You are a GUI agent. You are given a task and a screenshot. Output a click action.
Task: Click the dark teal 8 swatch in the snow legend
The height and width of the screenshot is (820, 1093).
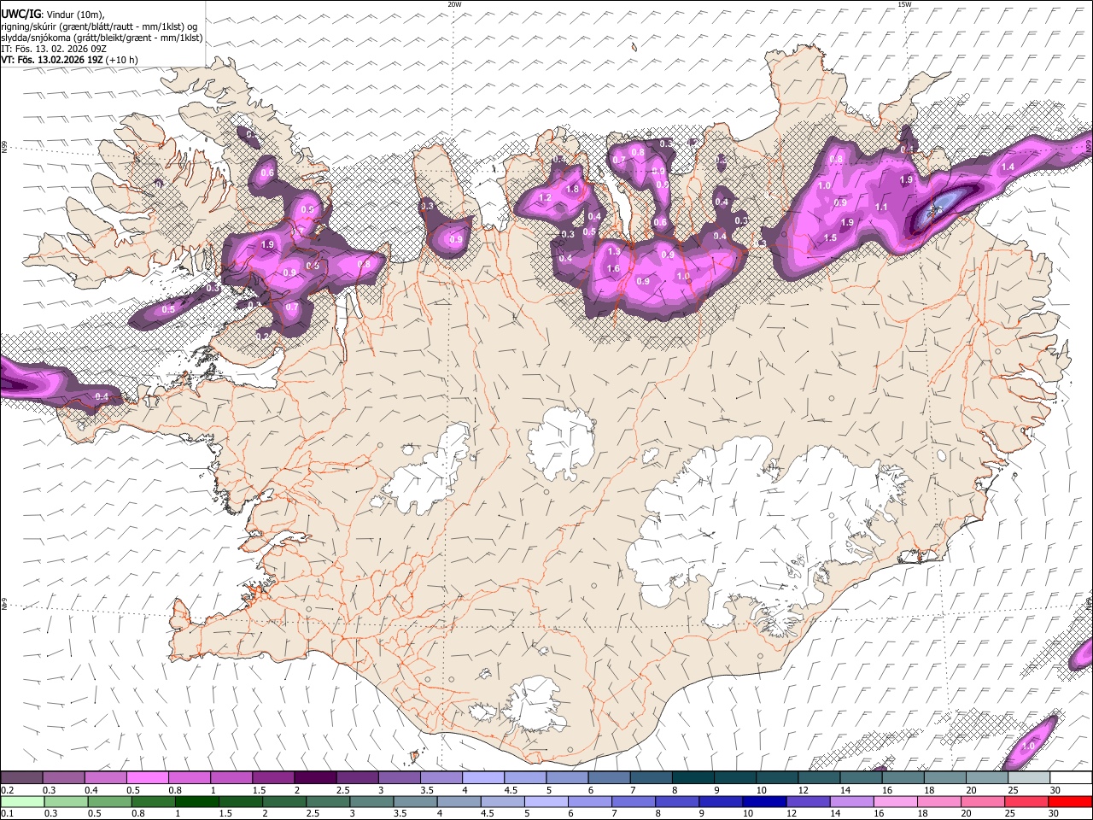(692, 778)
